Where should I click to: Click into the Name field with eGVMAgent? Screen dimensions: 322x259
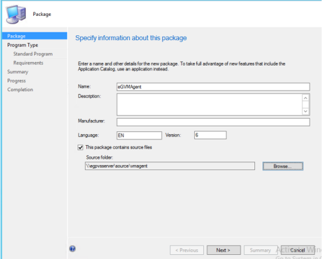[213, 87]
